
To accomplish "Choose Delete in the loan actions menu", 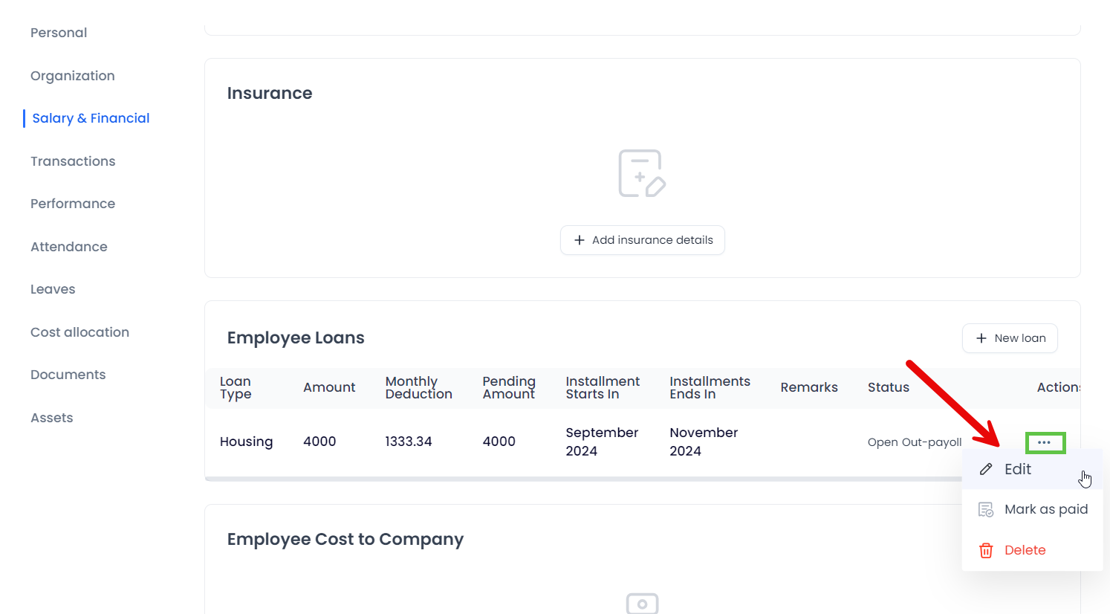I will tap(1025, 550).
